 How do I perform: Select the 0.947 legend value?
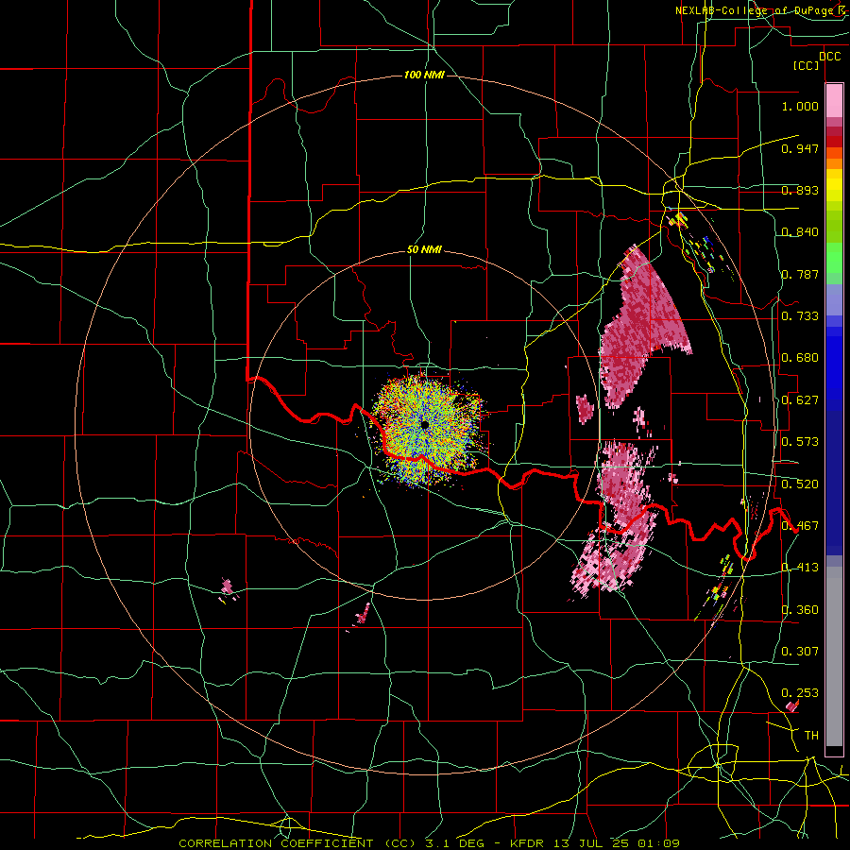(800, 148)
